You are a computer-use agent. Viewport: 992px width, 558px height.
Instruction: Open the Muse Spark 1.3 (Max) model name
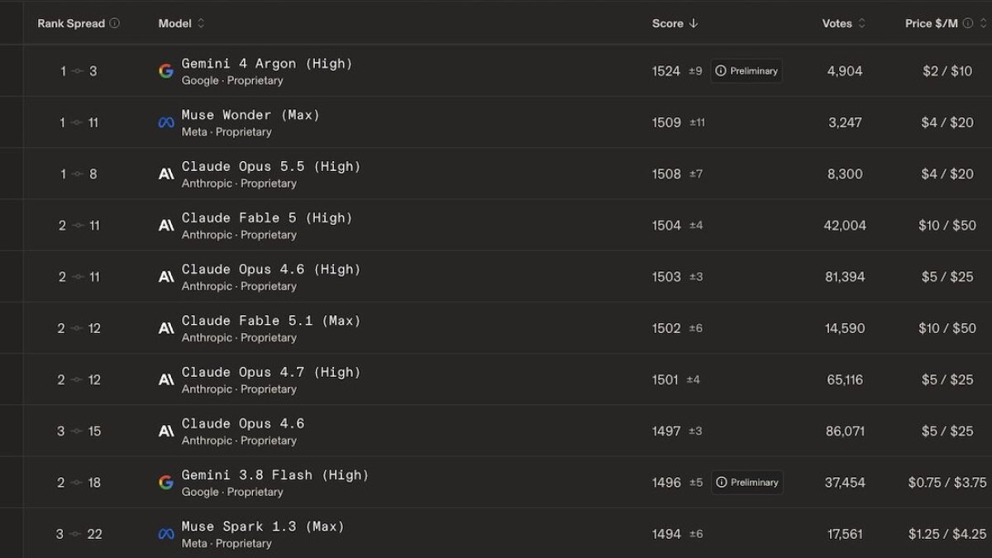click(263, 527)
